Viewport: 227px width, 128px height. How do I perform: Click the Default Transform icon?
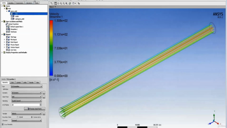click(x=7, y=24)
